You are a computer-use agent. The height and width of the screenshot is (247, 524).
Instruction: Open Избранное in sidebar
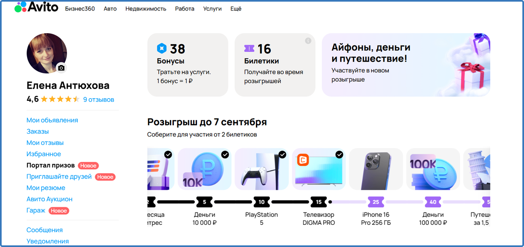(44, 154)
